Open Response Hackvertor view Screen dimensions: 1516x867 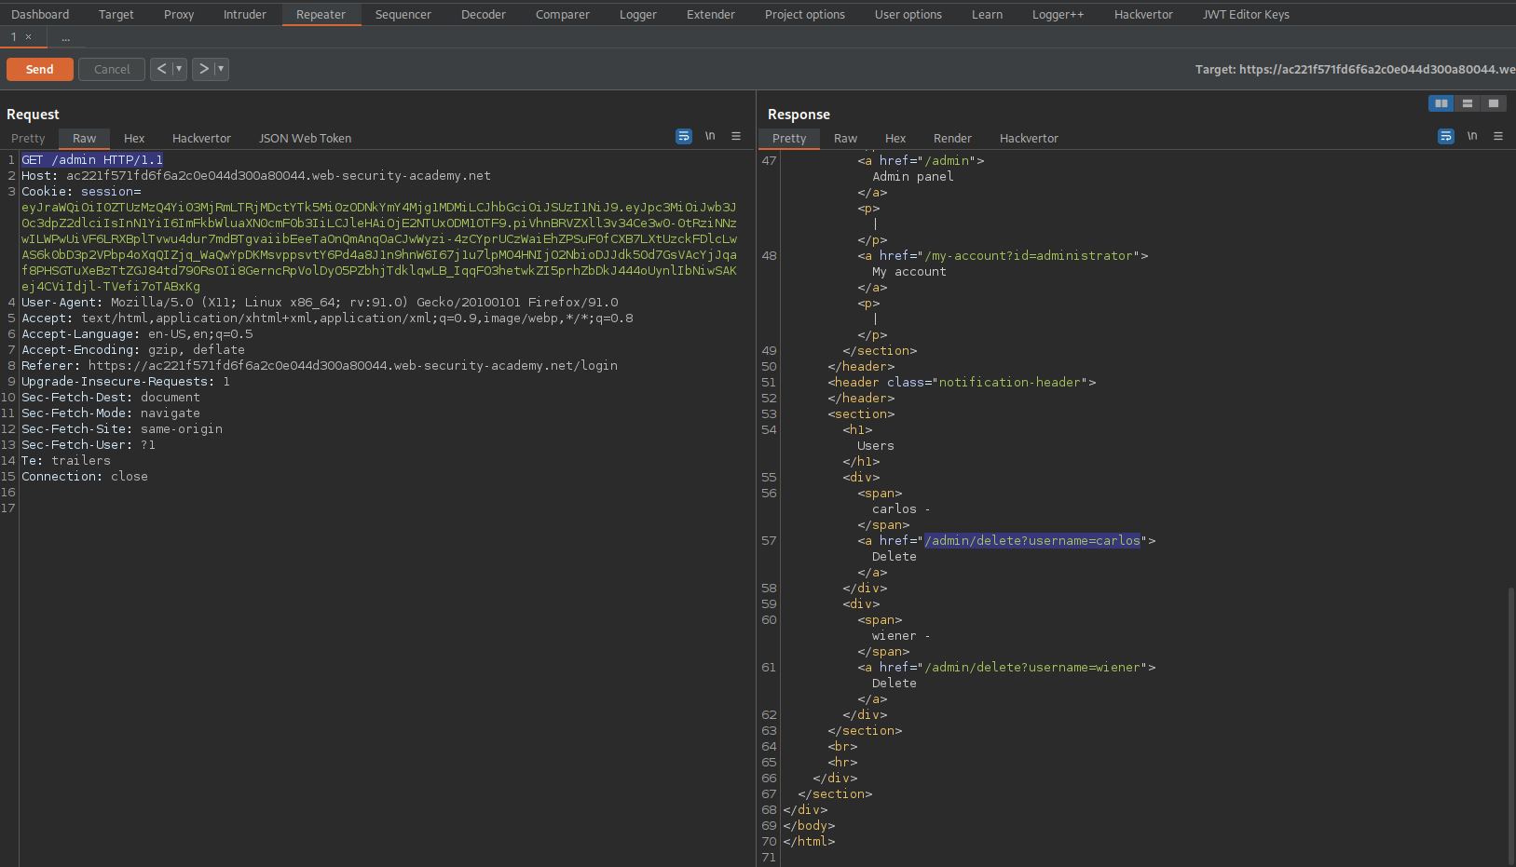(x=1030, y=138)
